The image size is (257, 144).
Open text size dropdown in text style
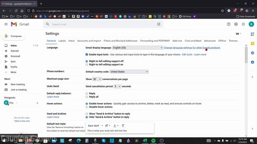coord(108,126)
